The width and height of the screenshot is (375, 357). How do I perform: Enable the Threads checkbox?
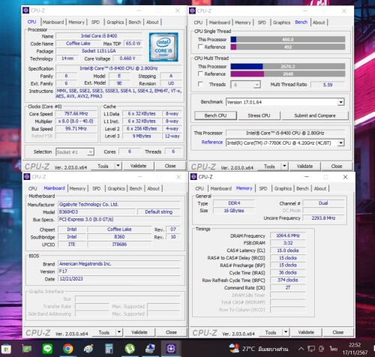[200, 84]
